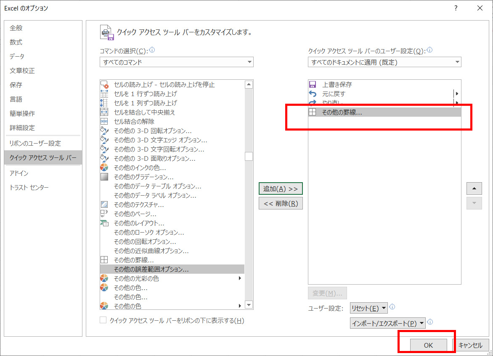The image size is (493, 356).
Task: Select the セルを結合して中央揃え merge icon
Action: tap(104, 112)
